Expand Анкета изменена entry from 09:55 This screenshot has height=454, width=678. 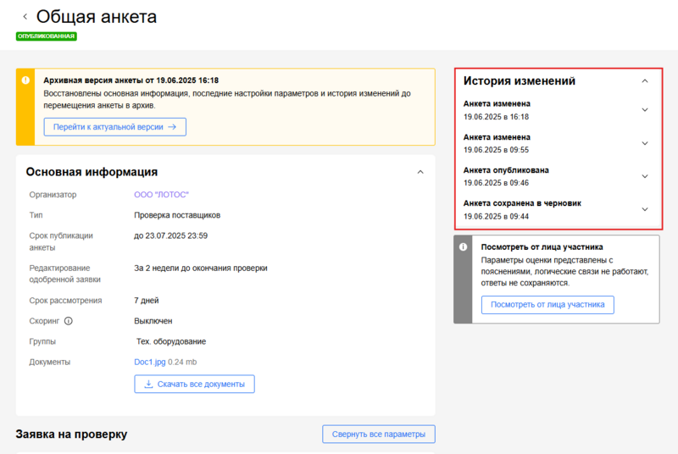[644, 143]
